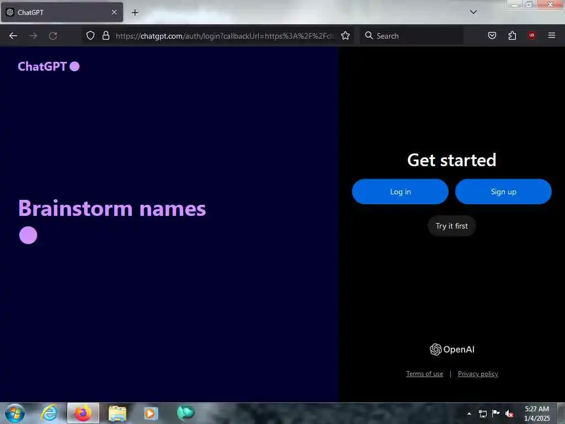Launch Internet Explorer from the taskbar

[49, 413]
